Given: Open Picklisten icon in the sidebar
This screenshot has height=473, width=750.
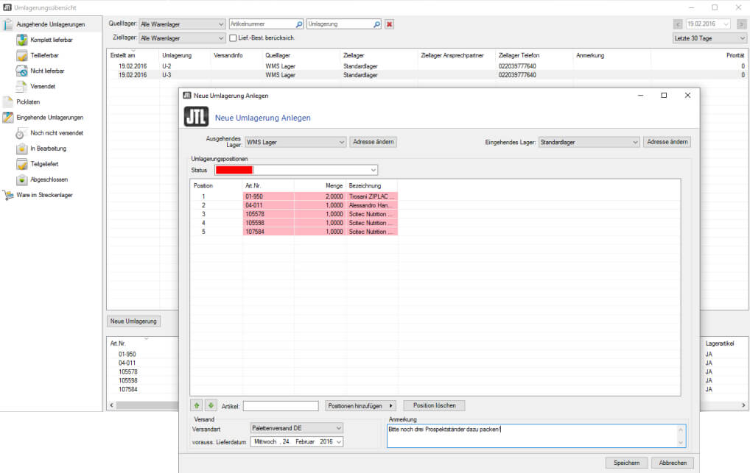Looking at the screenshot, I should pos(8,102).
